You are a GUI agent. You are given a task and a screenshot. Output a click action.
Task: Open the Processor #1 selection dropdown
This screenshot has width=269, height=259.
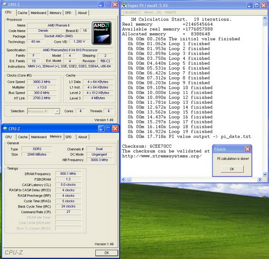(x=57, y=111)
